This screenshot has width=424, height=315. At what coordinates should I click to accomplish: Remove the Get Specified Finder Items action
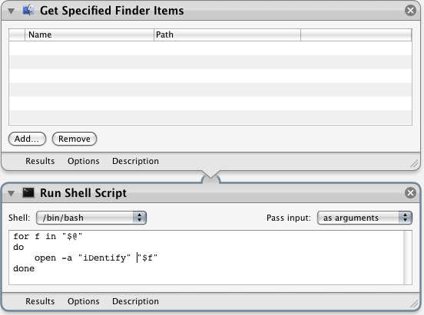(x=410, y=11)
